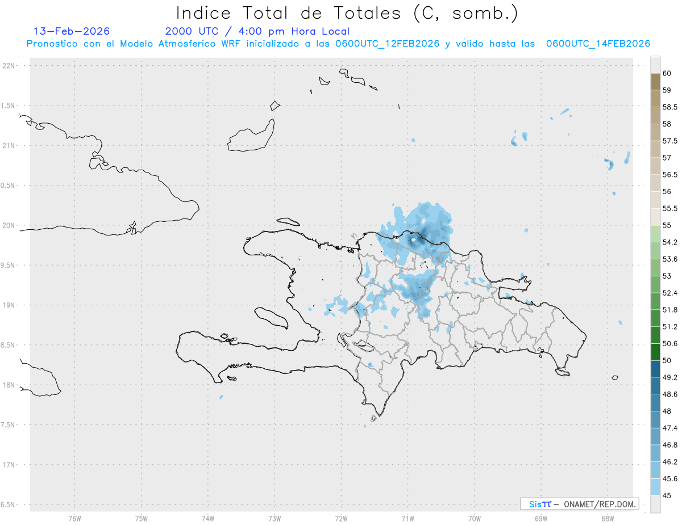Click the 22N latitude label
This screenshot has width=682, height=526.
click(10, 66)
